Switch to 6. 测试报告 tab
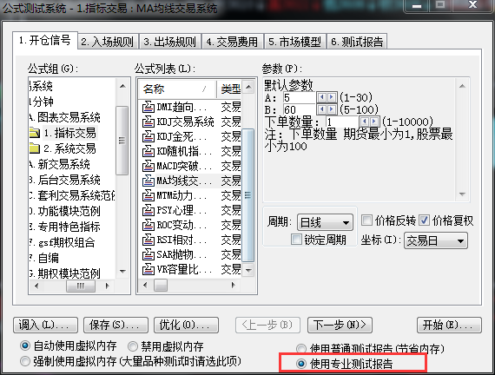 [357, 42]
